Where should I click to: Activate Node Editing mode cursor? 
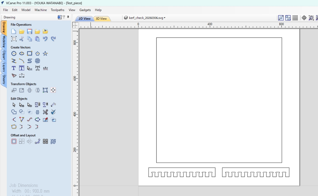[22, 105]
